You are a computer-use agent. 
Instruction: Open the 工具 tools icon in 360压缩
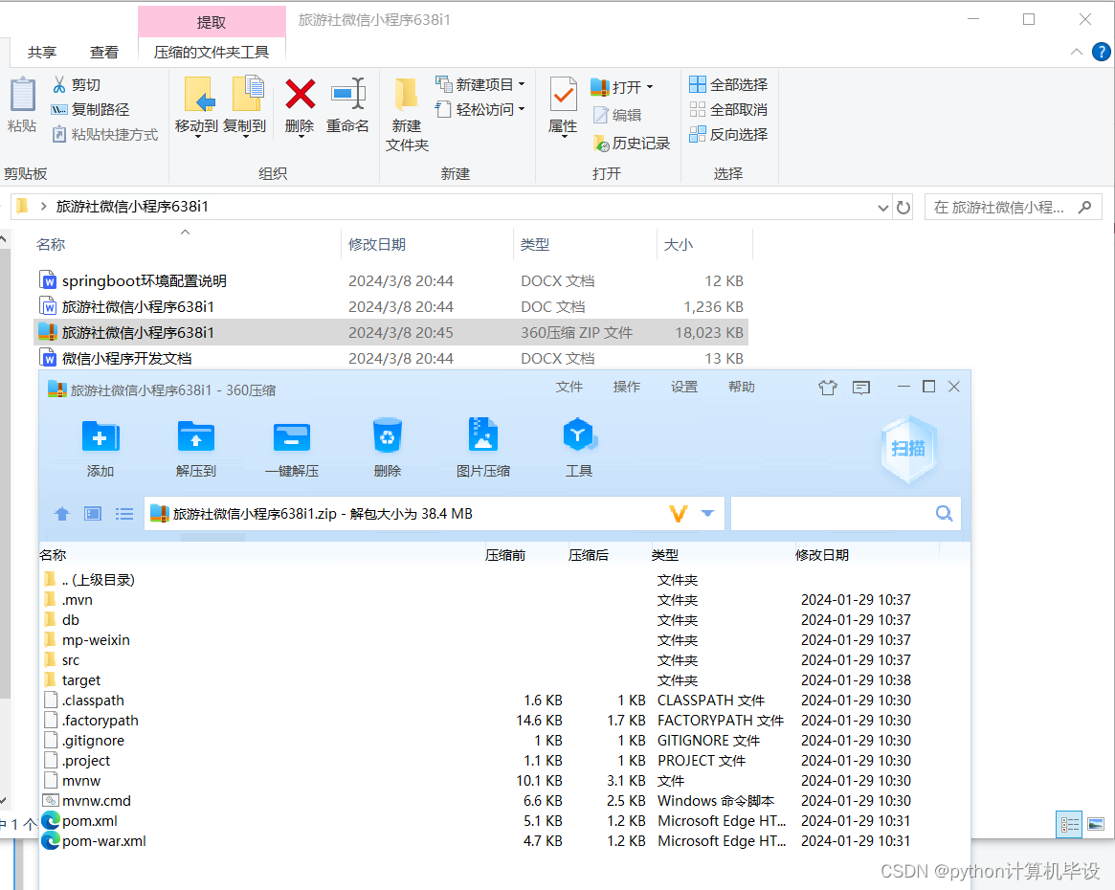(x=579, y=435)
